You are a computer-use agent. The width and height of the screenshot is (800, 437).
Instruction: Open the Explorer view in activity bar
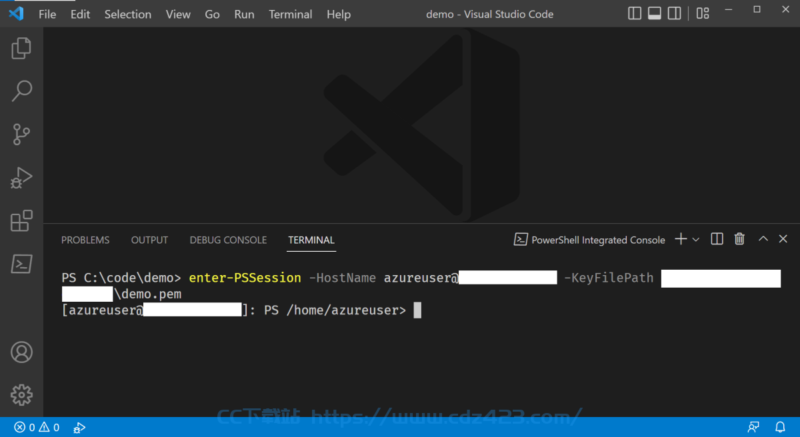[x=21, y=47]
